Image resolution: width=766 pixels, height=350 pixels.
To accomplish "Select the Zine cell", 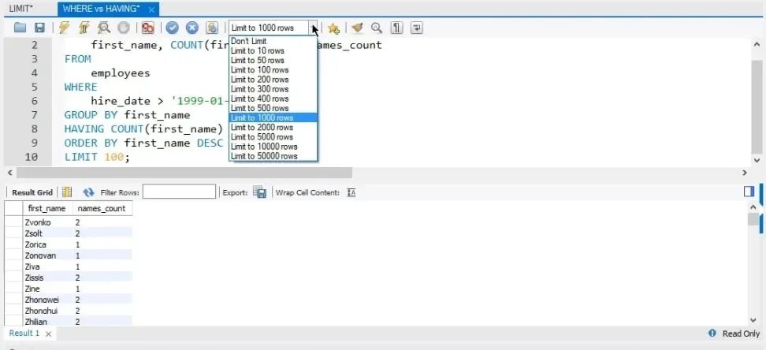I will tap(48, 289).
